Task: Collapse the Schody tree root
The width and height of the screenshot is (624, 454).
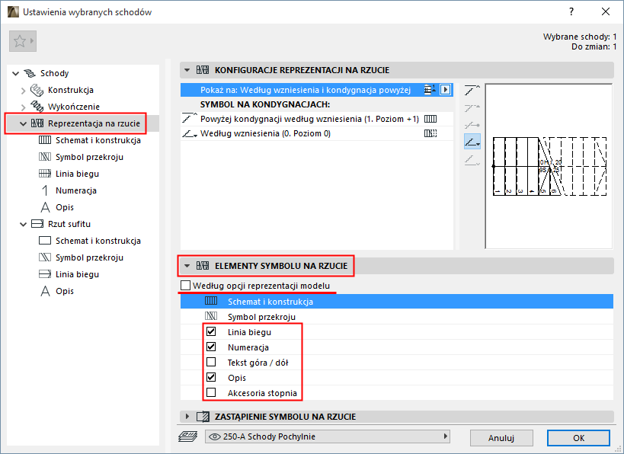Action: point(15,73)
